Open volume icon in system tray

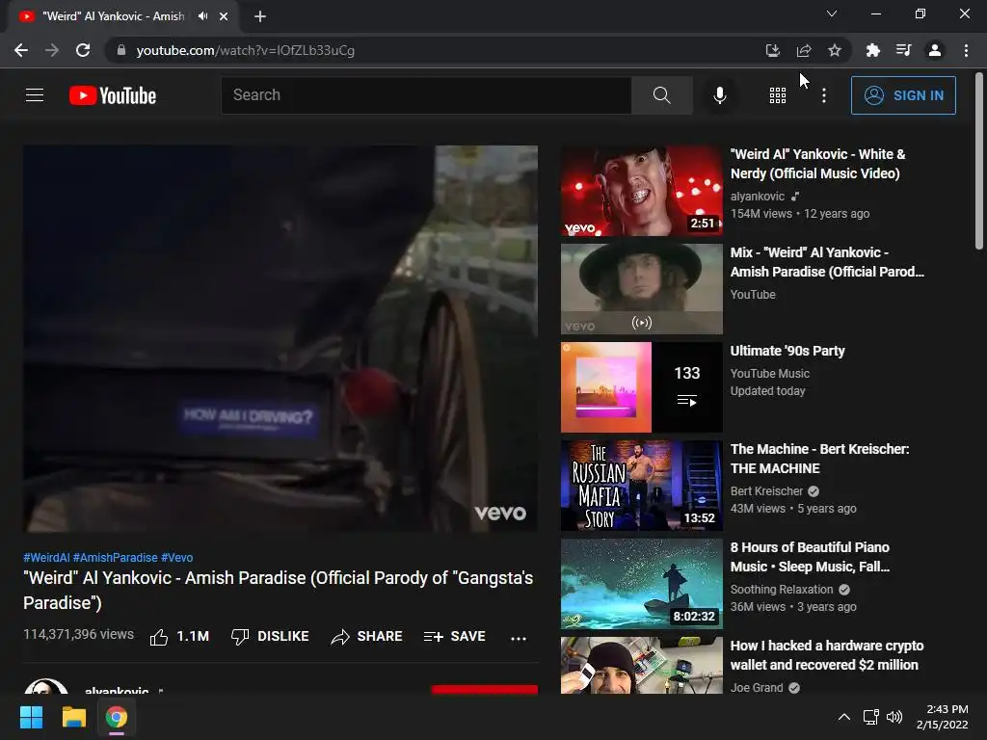pos(894,717)
